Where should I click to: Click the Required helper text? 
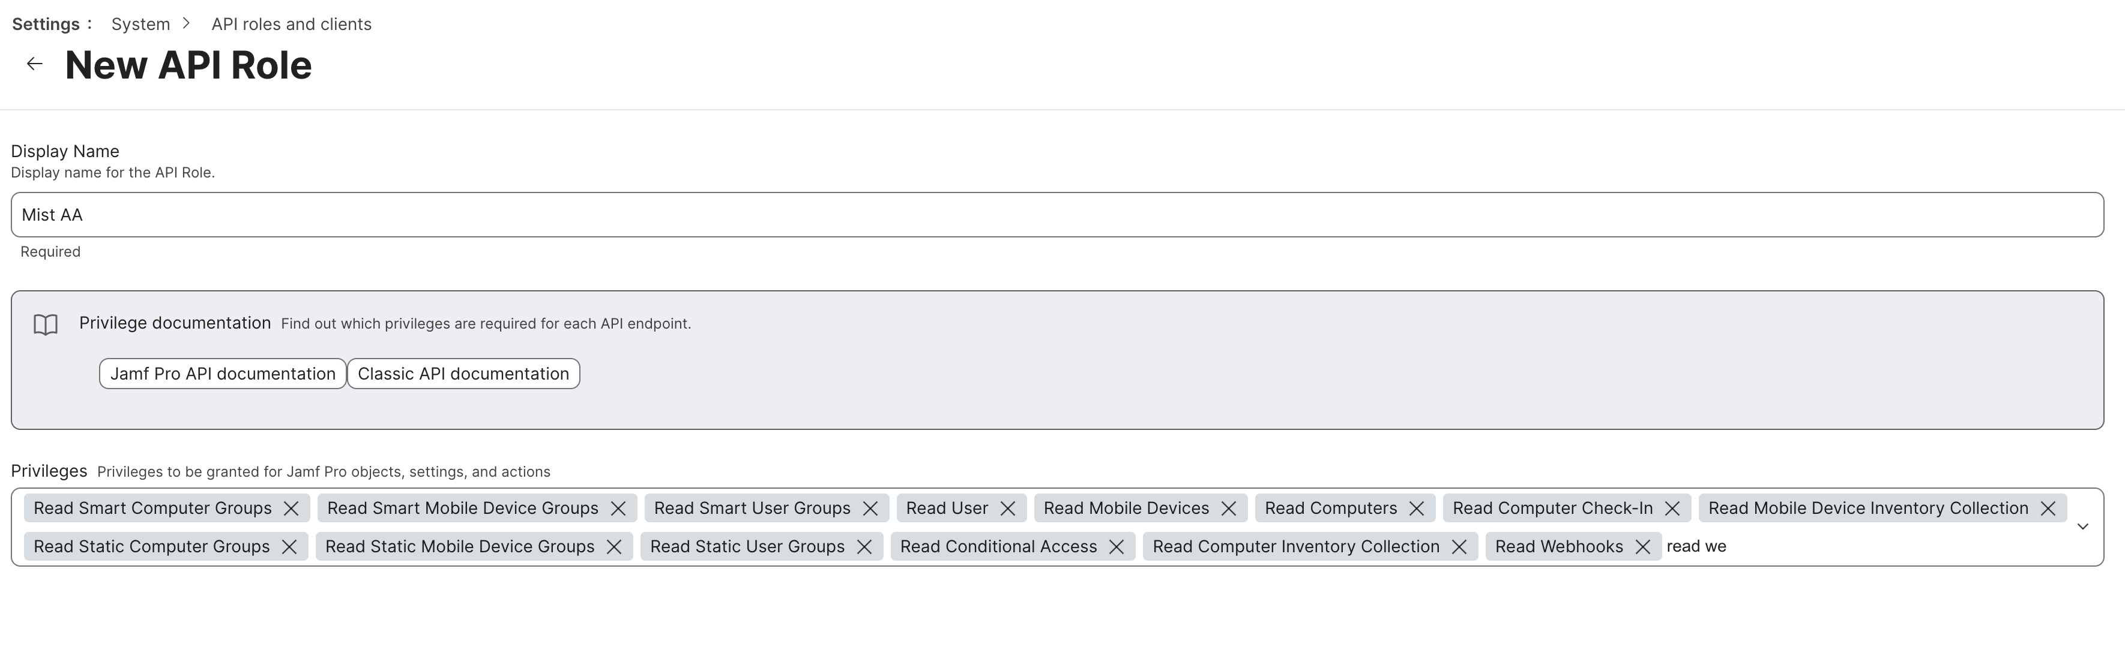[50, 251]
